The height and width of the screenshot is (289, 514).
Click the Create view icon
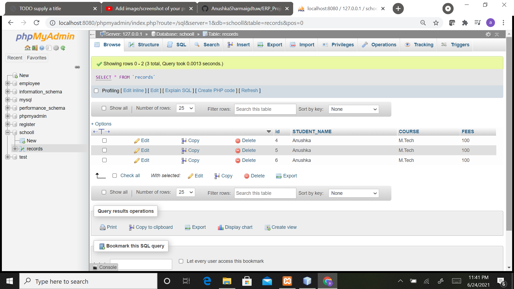[267, 227]
